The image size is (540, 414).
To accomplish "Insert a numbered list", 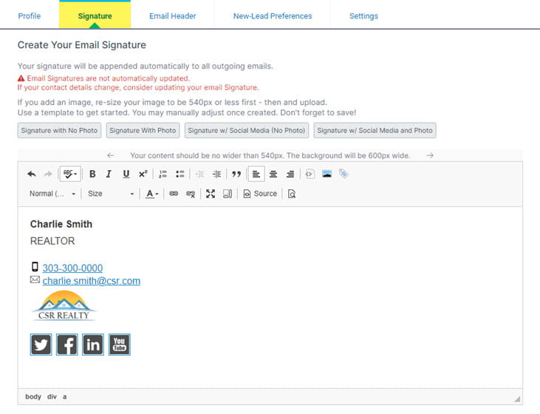I will coord(163,174).
